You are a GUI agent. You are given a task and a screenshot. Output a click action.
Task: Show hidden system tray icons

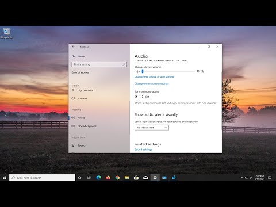pyautogui.click(x=242, y=178)
